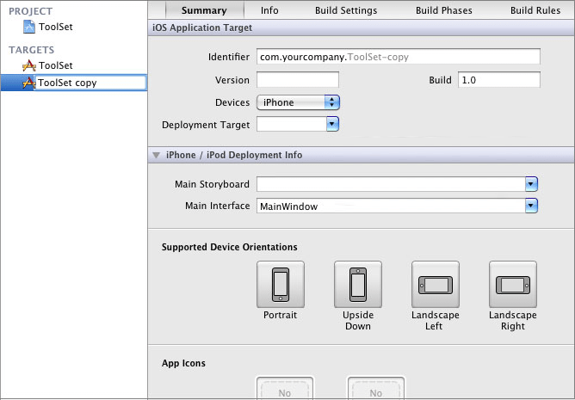Screen dimensions: 575x400
Task: Open the Main Interface dropdown arrow
Action: click(531, 206)
